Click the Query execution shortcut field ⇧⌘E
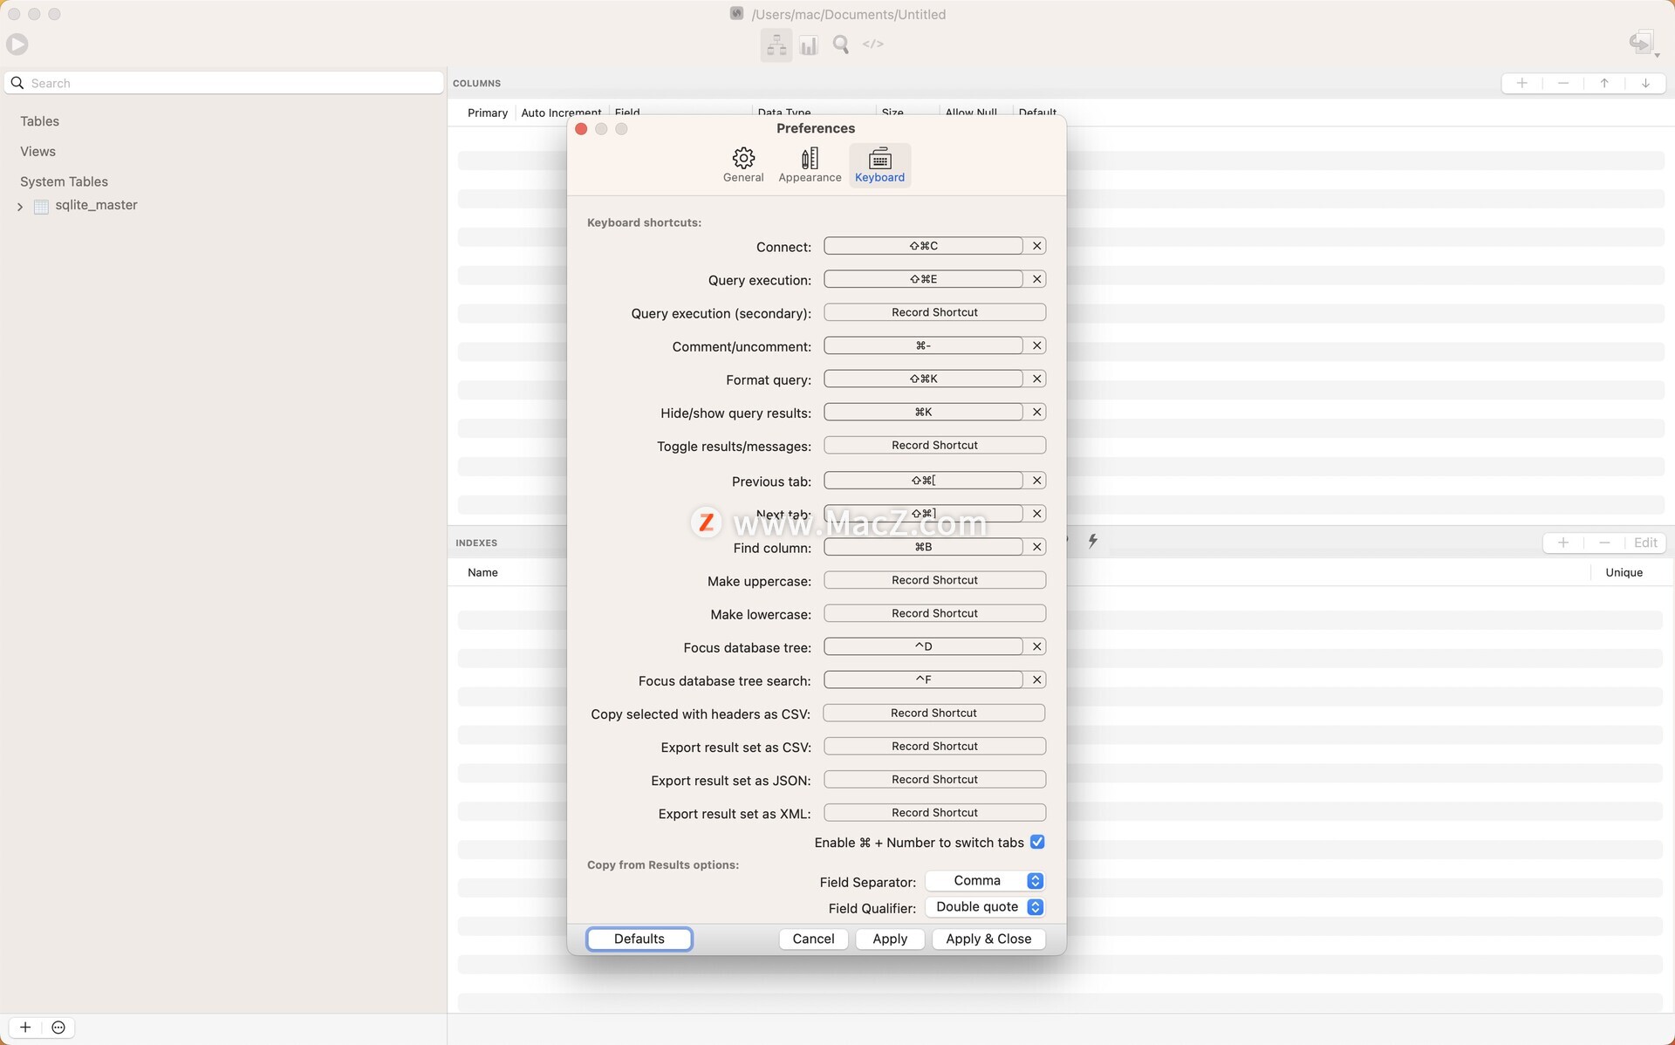Image resolution: width=1675 pixels, height=1045 pixels. tap(923, 279)
